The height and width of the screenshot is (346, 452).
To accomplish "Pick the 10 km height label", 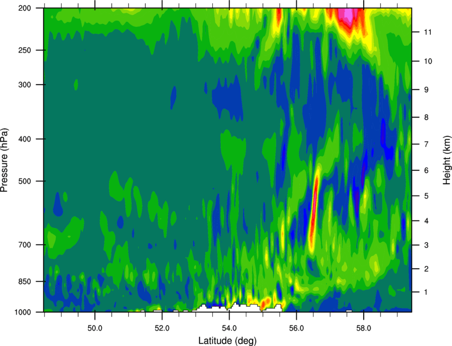I will pos(428,61).
